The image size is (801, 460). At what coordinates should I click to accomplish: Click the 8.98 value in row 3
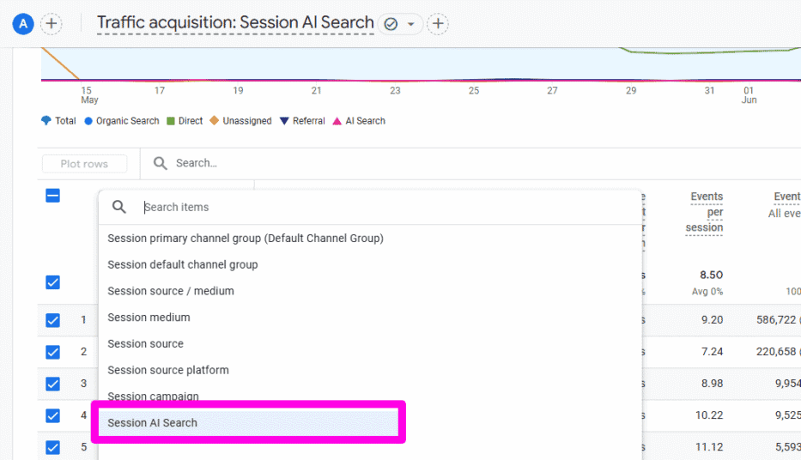coord(712,384)
